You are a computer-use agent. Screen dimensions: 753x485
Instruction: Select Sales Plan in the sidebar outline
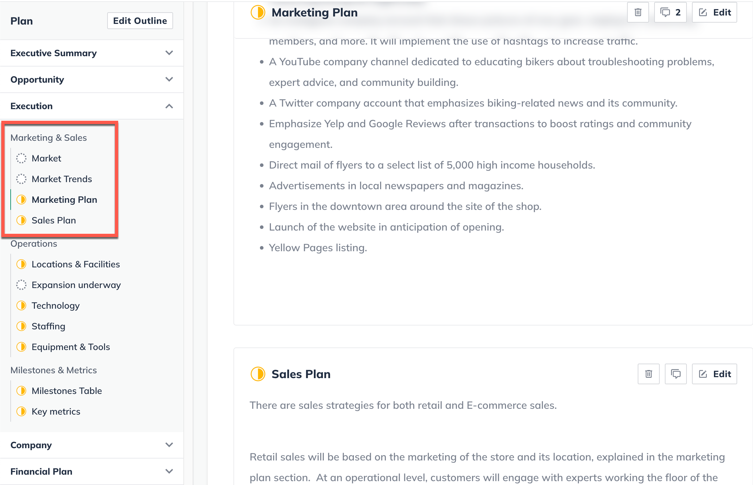[53, 220]
